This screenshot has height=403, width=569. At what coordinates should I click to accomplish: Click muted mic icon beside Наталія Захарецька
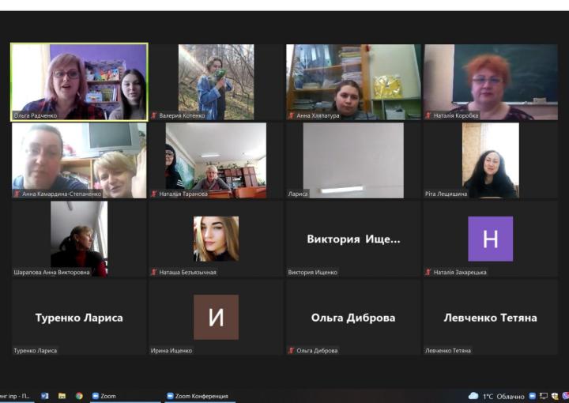[428, 273]
